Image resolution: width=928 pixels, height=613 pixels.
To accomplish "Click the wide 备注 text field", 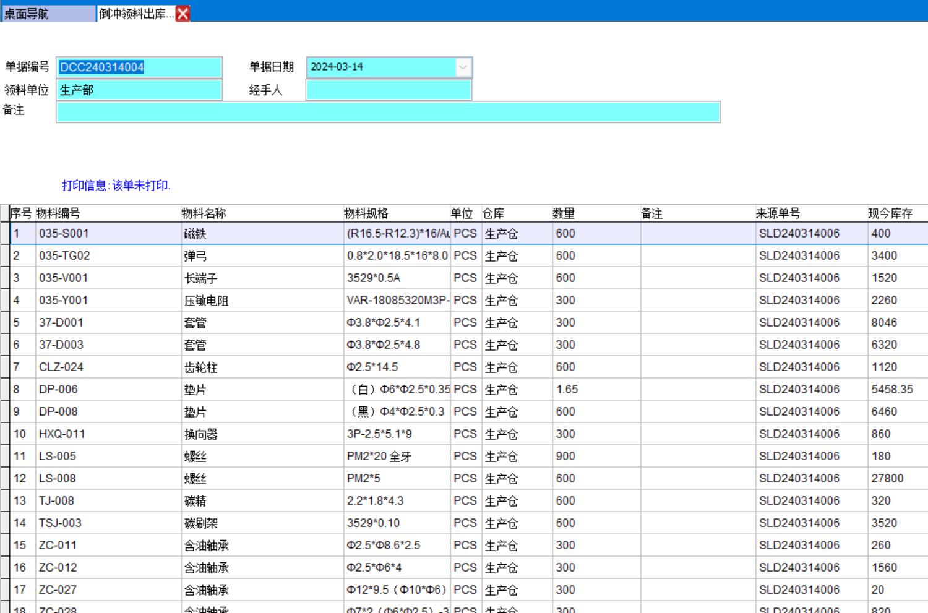I will click(389, 113).
